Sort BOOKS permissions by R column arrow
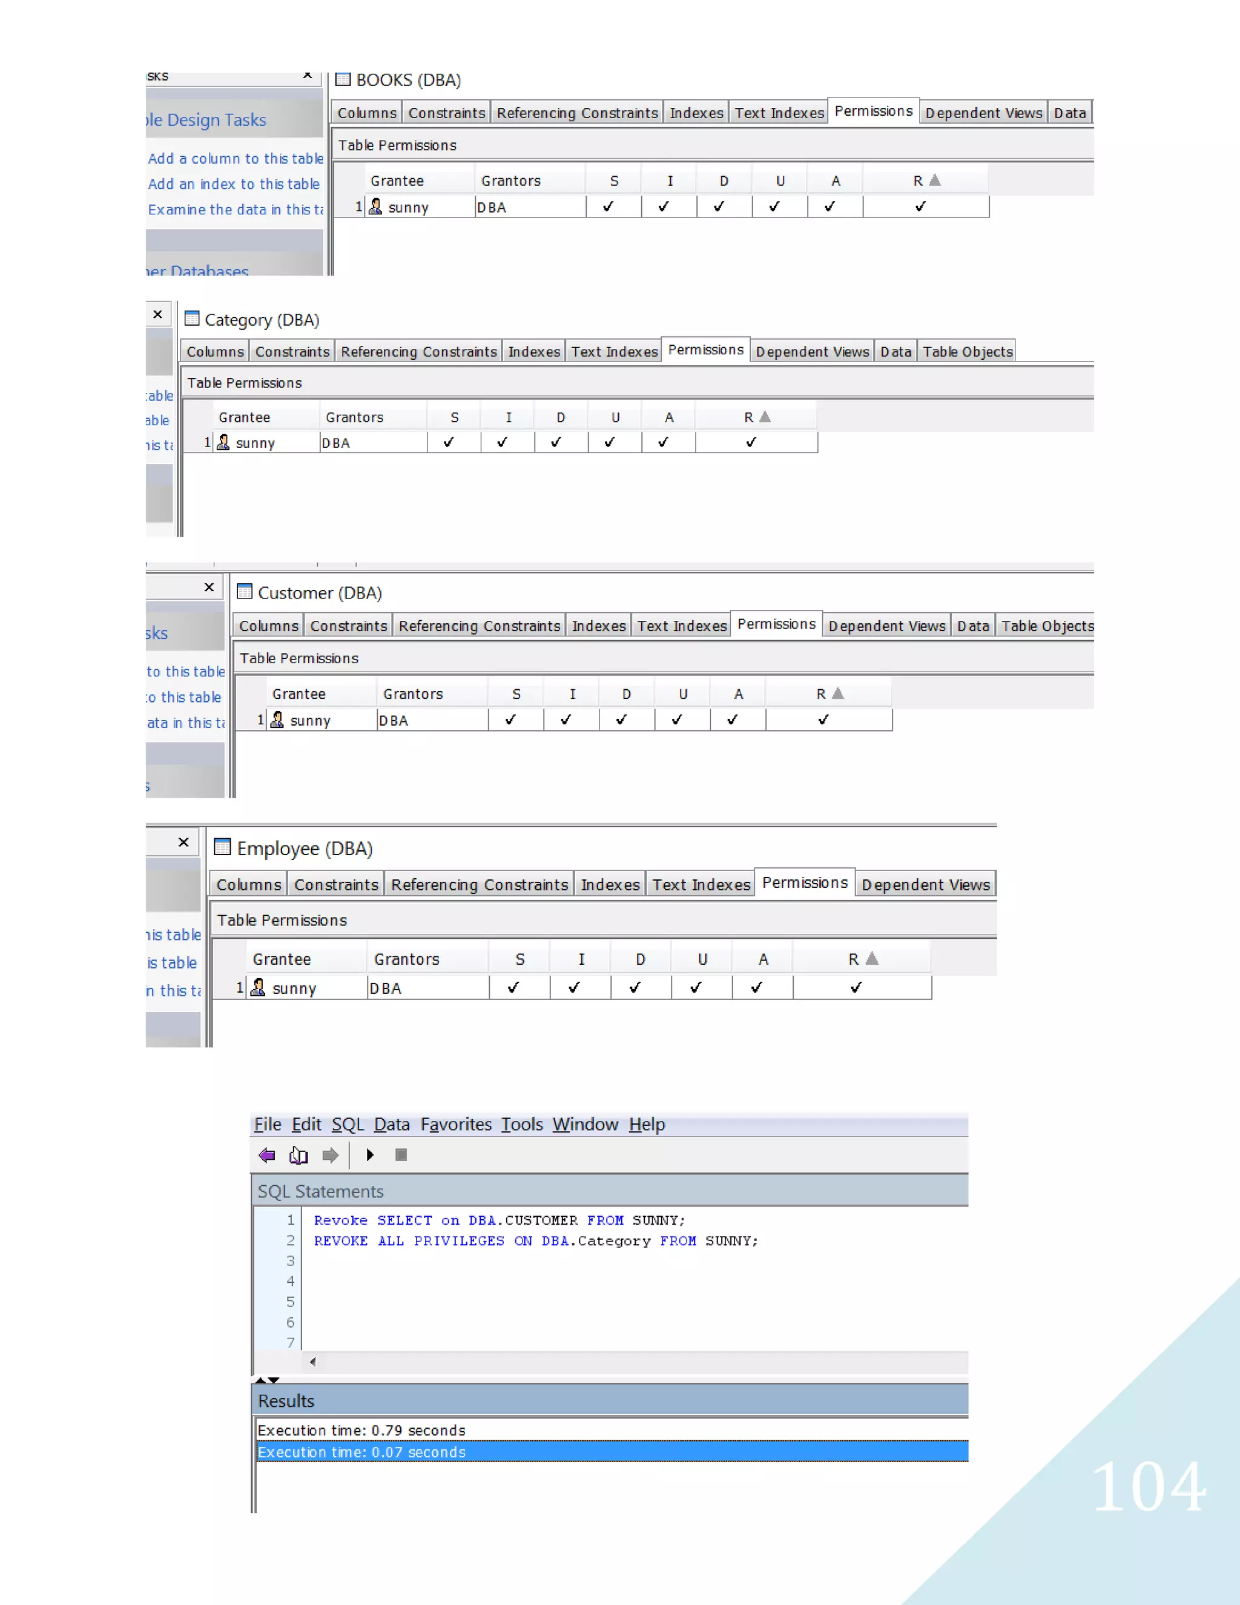Viewport: 1240px width, 1605px height. [x=934, y=180]
